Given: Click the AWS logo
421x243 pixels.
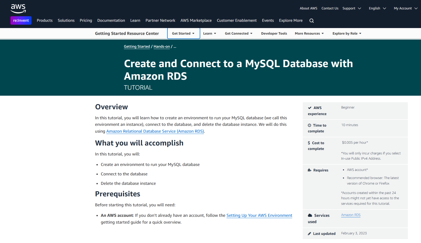Looking at the screenshot, I should click(18, 8).
